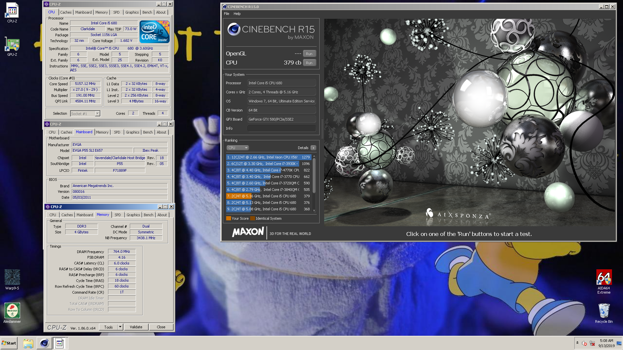Image resolution: width=623 pixels, height=350 pixels.
Task: Click the brown Identical System legend swatch
Action: 252,218
